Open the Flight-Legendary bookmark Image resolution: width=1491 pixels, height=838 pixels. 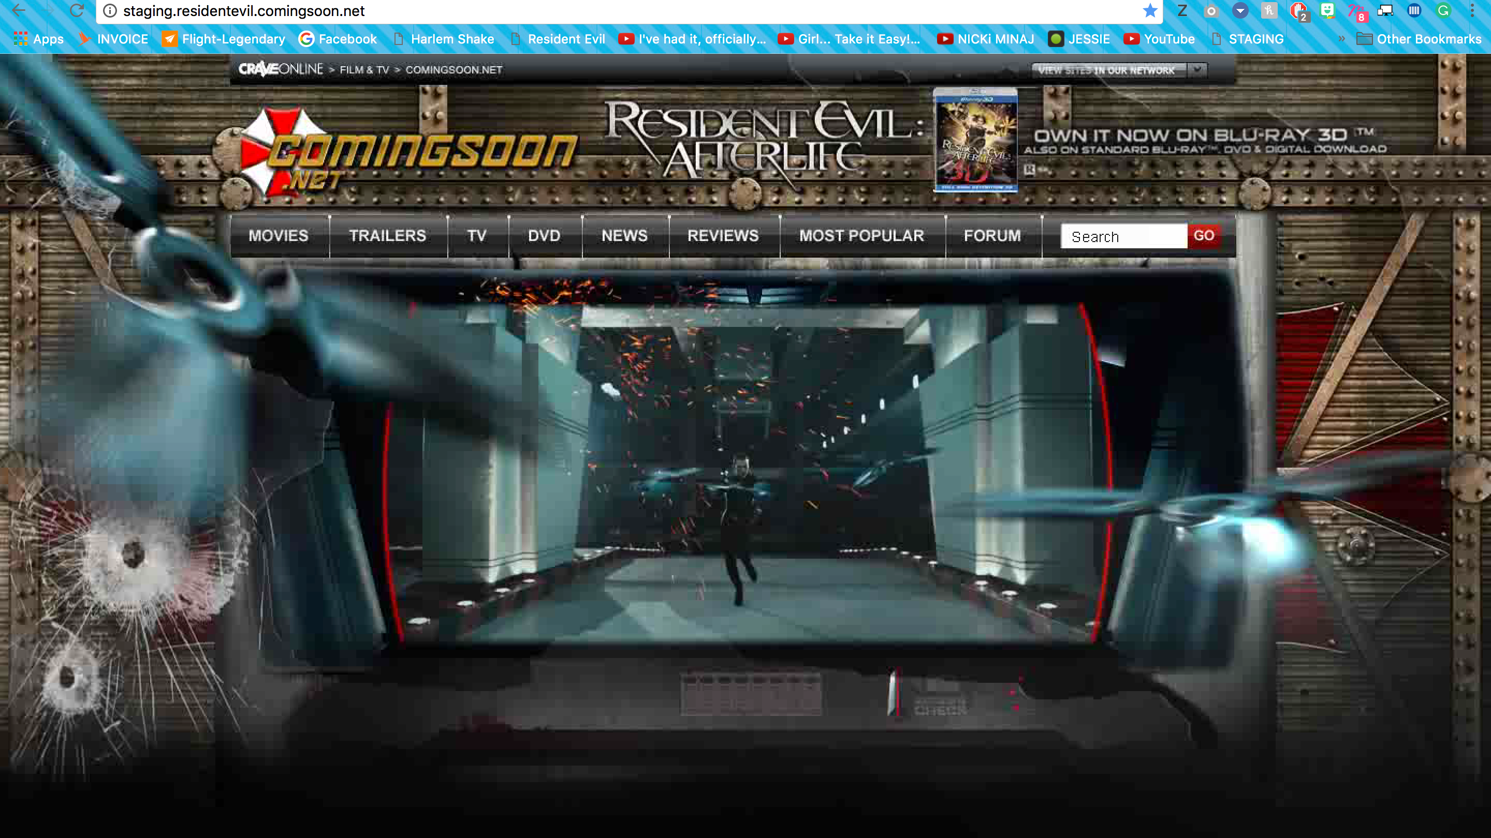pos(224,39)
